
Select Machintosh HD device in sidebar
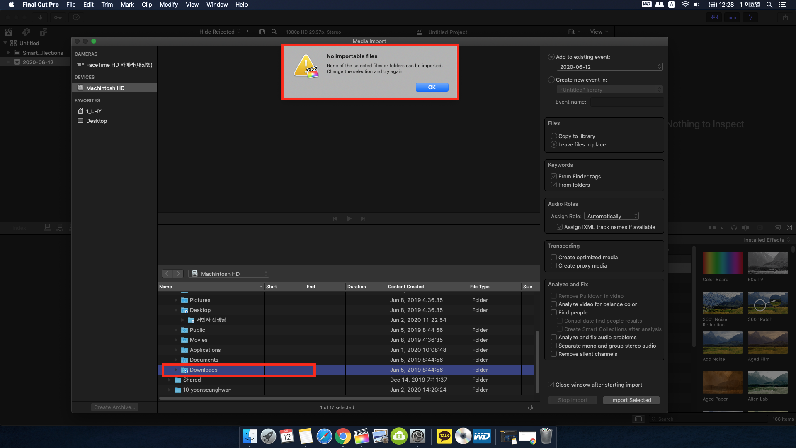(114, 88)
